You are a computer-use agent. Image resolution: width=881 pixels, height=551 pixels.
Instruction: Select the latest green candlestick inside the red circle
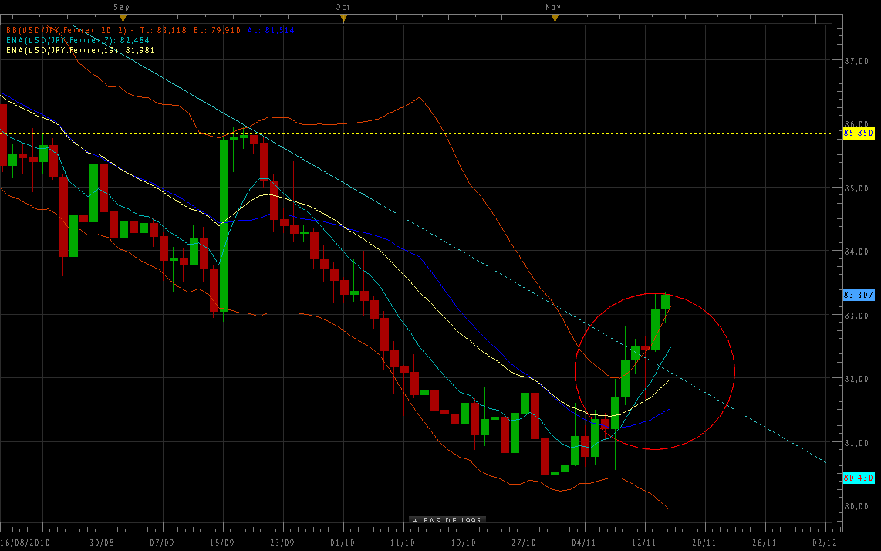(665, 302)
